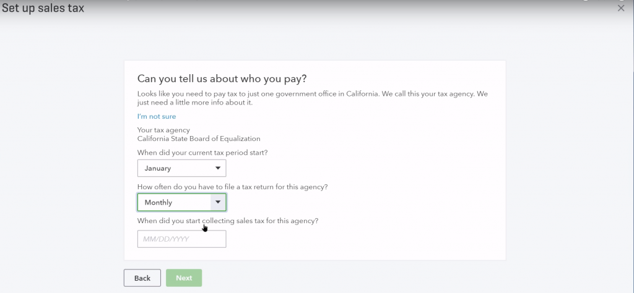Click the "I'm not sure" link

pos(157,116)
